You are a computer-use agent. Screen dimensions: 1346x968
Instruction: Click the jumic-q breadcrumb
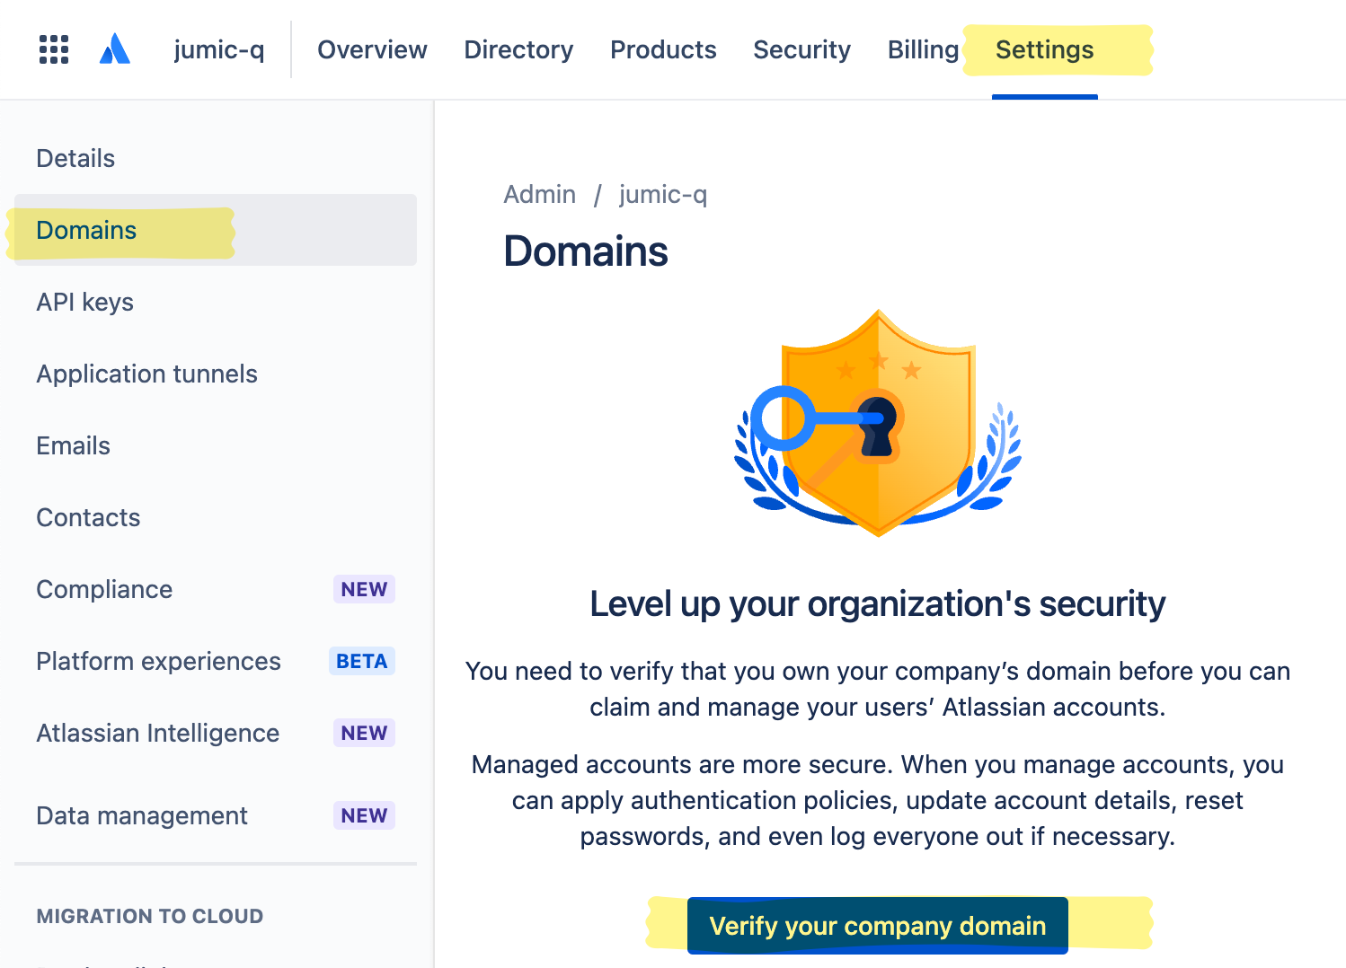662,194
